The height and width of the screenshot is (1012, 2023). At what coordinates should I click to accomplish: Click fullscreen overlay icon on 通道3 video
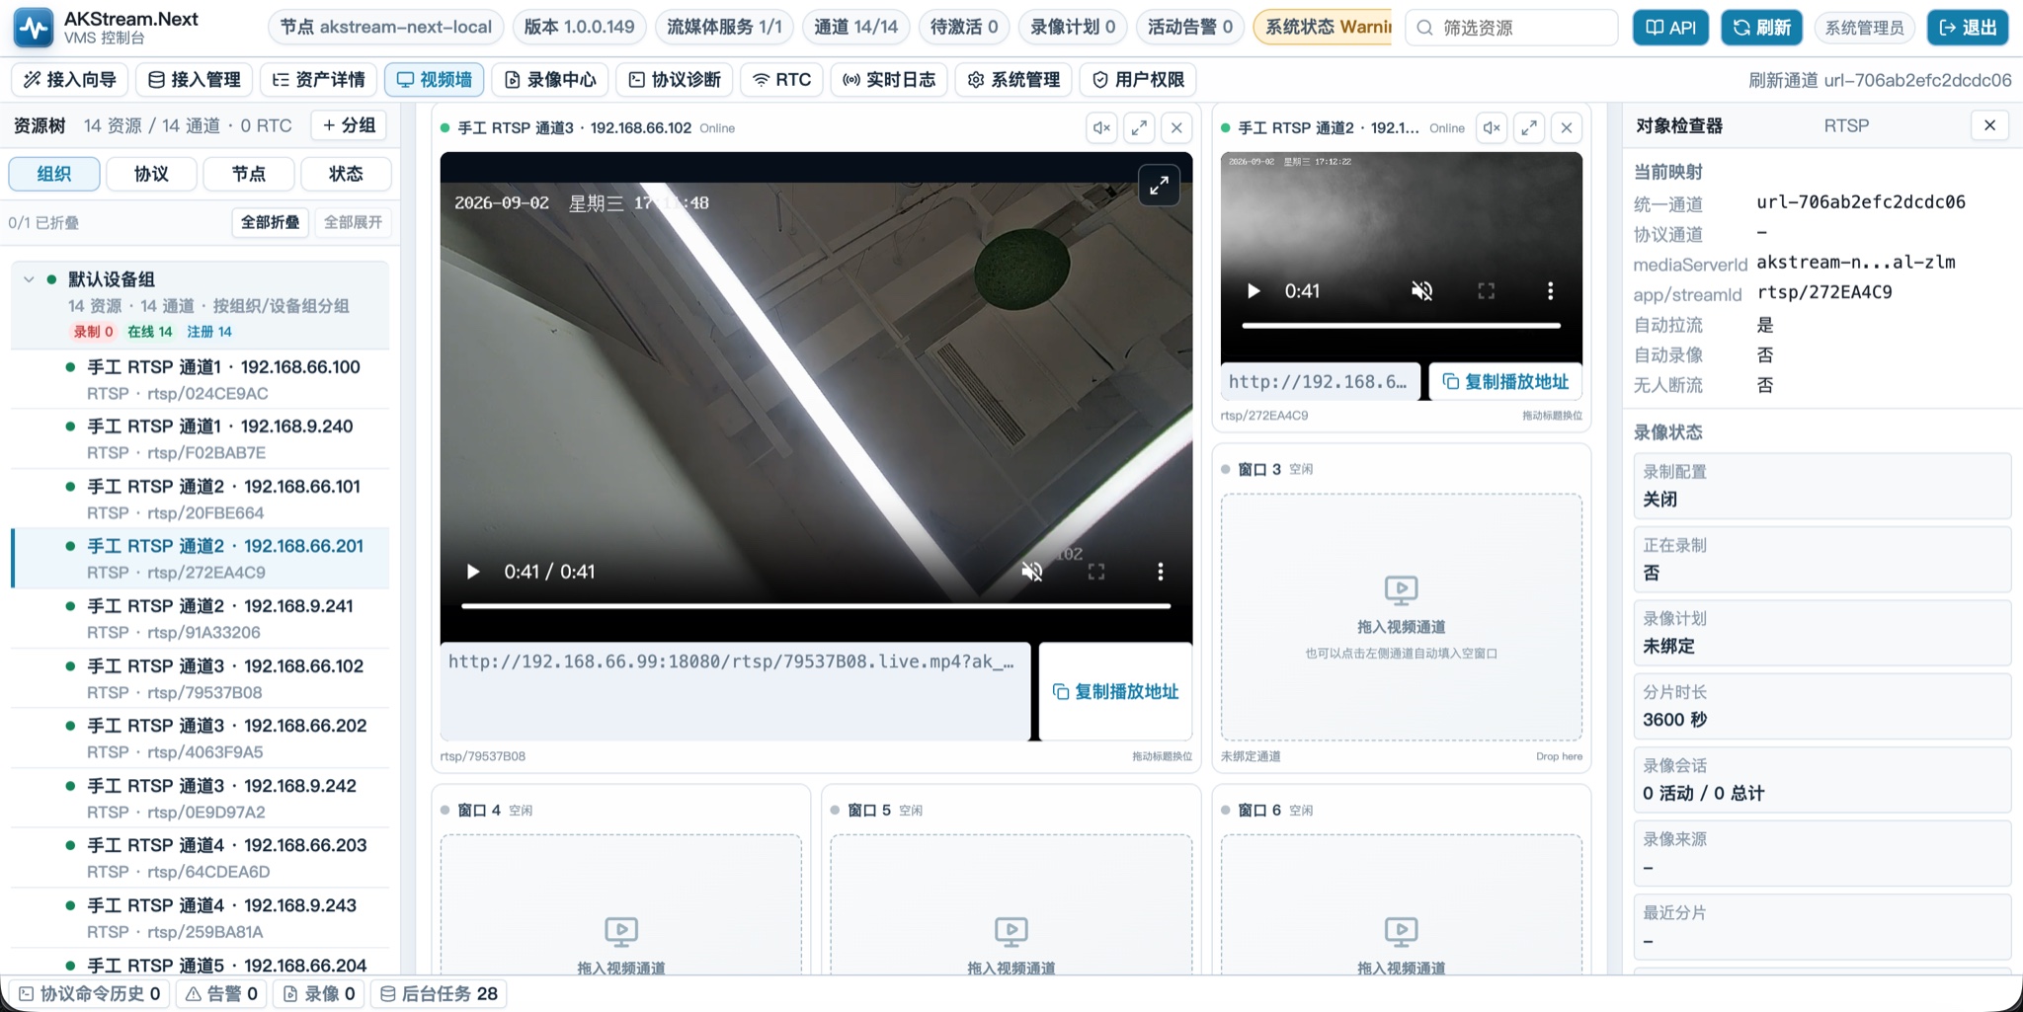click(1159, 185)
